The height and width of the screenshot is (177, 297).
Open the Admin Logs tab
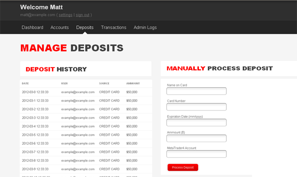point(145,27)
